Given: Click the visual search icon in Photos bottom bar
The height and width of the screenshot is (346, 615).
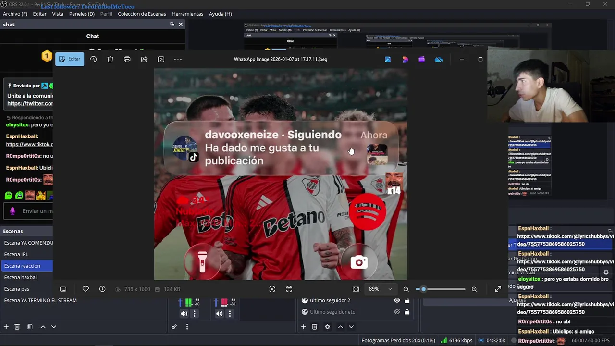Looking at the screenshot, I should click(272, 289).
